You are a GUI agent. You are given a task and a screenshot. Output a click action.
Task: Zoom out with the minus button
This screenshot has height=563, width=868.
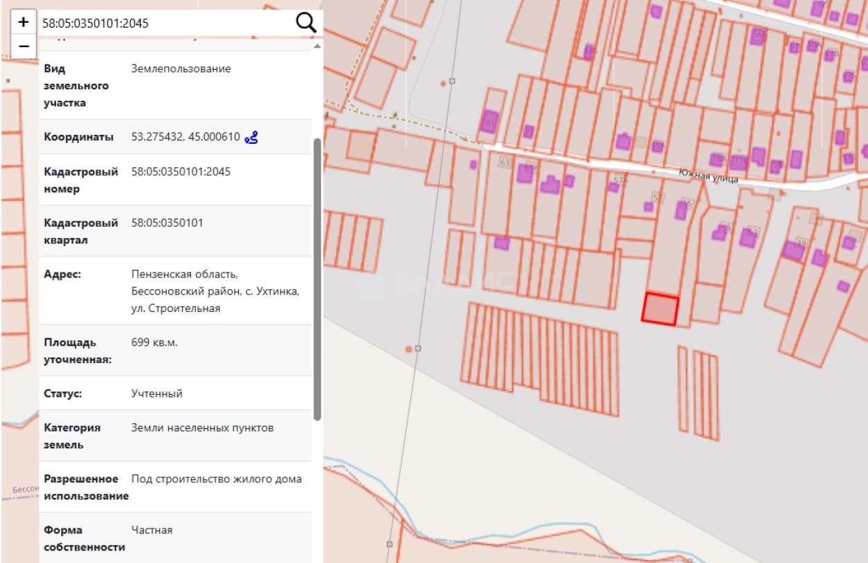(24, 46)
